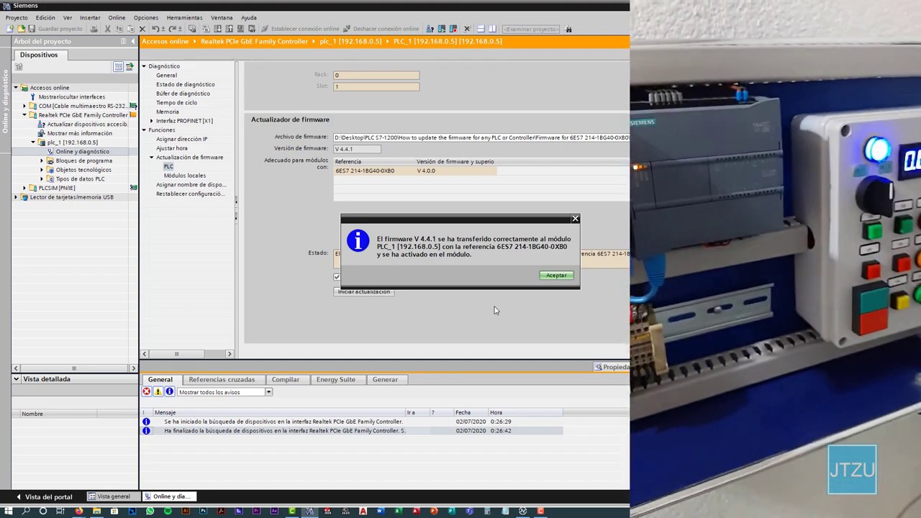Toggle the information messages filter icon
Viewport: 921px width, 518px height.
pyautogui.click(x=169, y=391)
